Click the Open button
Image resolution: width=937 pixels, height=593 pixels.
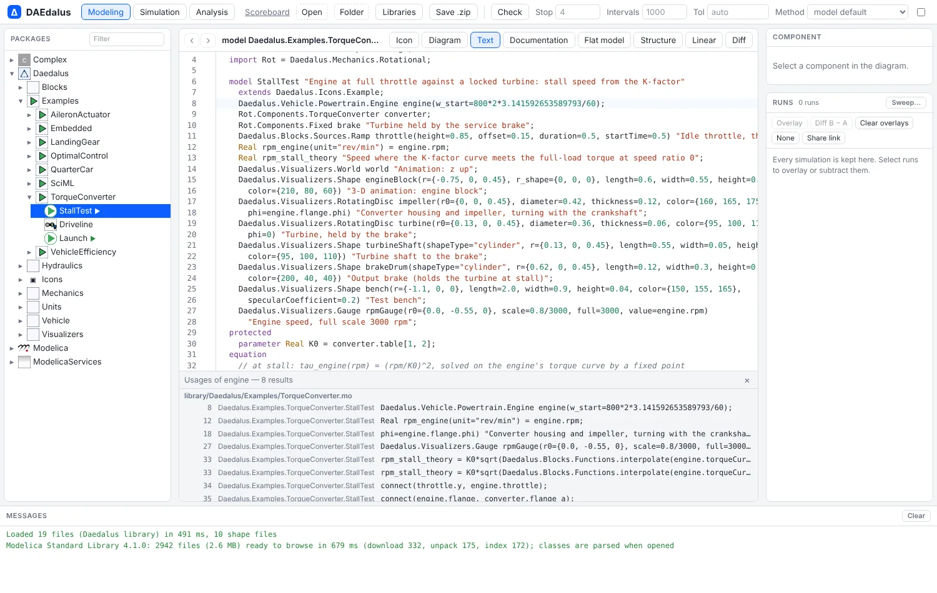(312, 12)
